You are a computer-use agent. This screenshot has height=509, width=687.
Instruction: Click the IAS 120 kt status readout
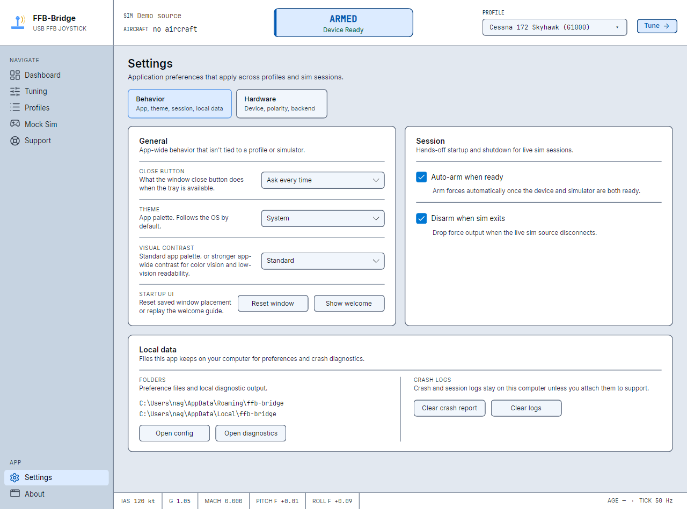tap(138, 501)
